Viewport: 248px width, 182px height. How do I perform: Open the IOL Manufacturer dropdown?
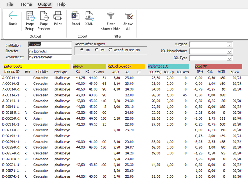(x=229, y=51)
